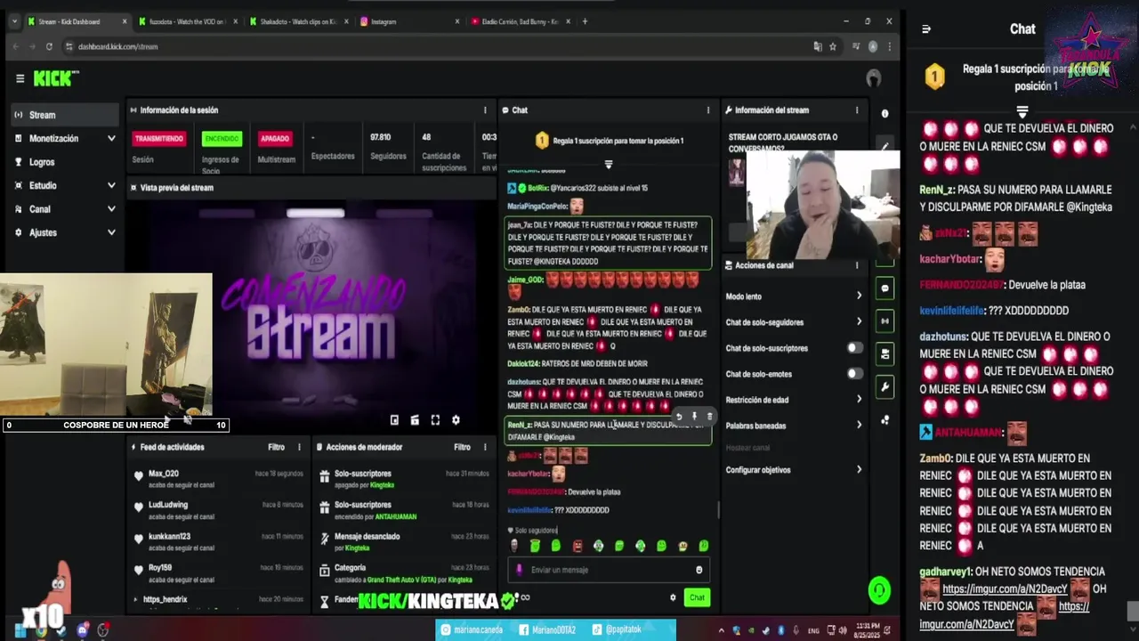The image size is (1139, 641).
Task: Open the profile avatar menu
Action: (873, 78)
